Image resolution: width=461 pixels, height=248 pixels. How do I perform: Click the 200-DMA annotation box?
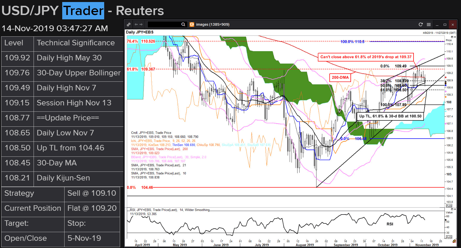340,77
